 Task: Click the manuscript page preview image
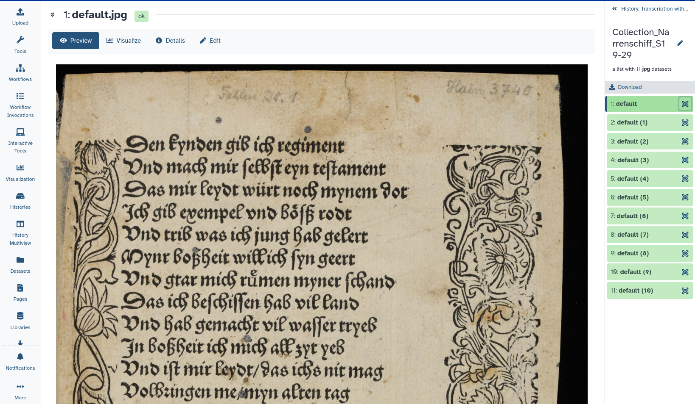click(322, 234)
